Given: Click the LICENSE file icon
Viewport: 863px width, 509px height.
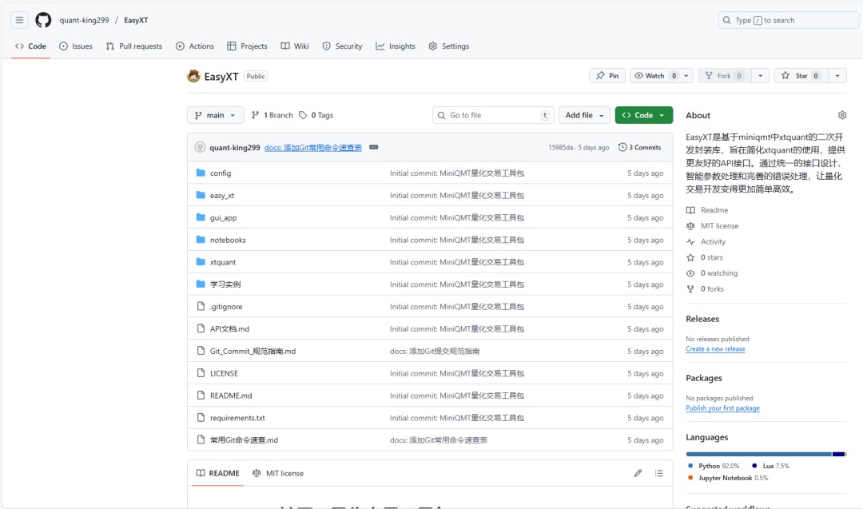Looking at the screenshot, I should pyautogui.click(x=201, y=373).
